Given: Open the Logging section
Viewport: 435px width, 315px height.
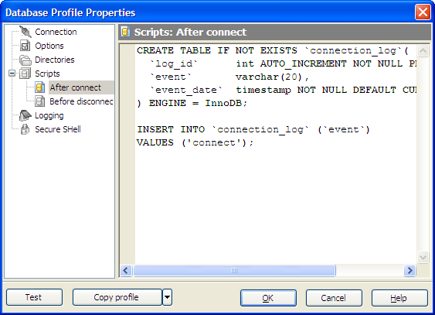Looking at the screenshot, I should click(49, 115).
